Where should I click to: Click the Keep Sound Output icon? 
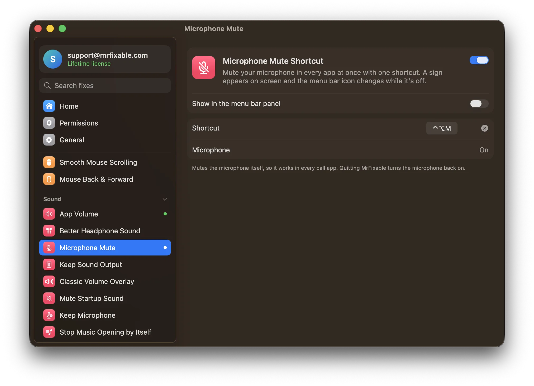(x=49, y=265)
